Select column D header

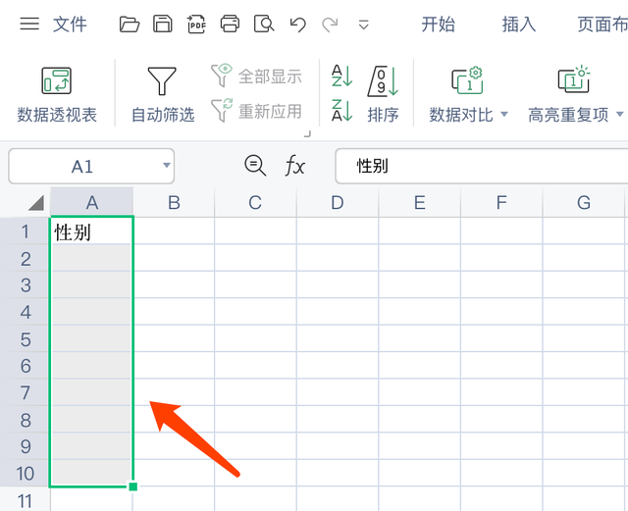tap(338, 203)
